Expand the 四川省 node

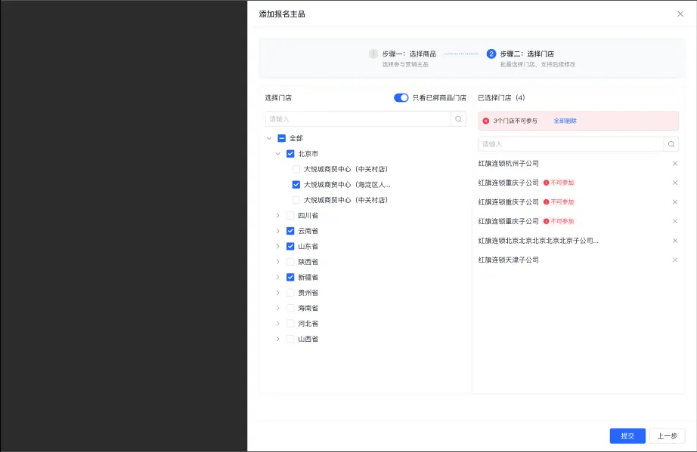278,215
